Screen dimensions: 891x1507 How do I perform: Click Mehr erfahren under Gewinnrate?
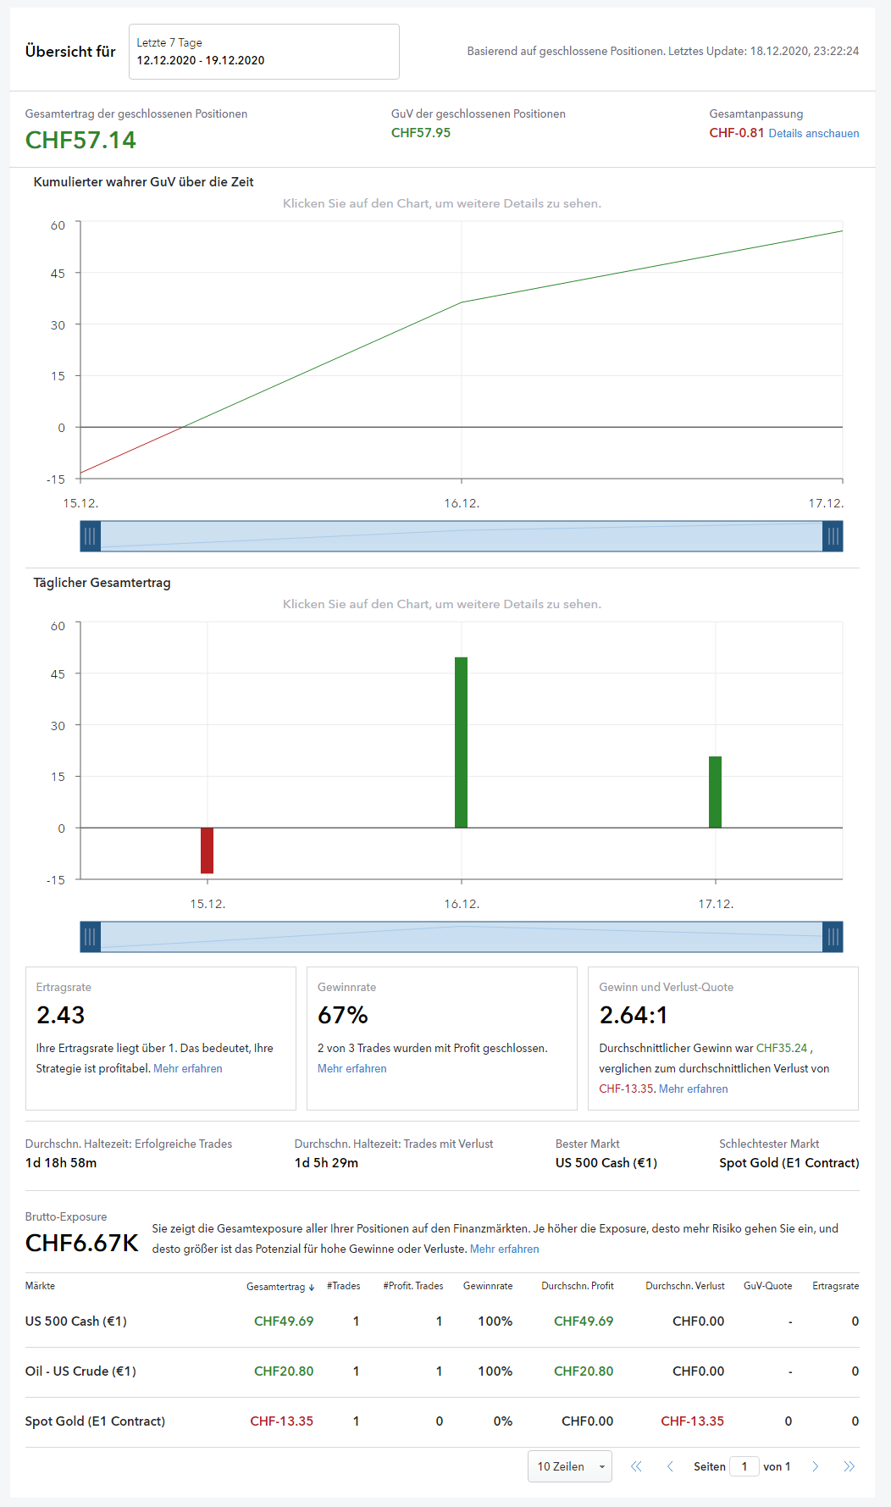(x=351, y=1069)
